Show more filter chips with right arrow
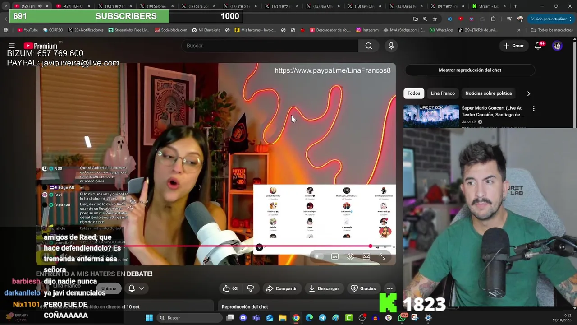577x325 pixels. point(528,93)
